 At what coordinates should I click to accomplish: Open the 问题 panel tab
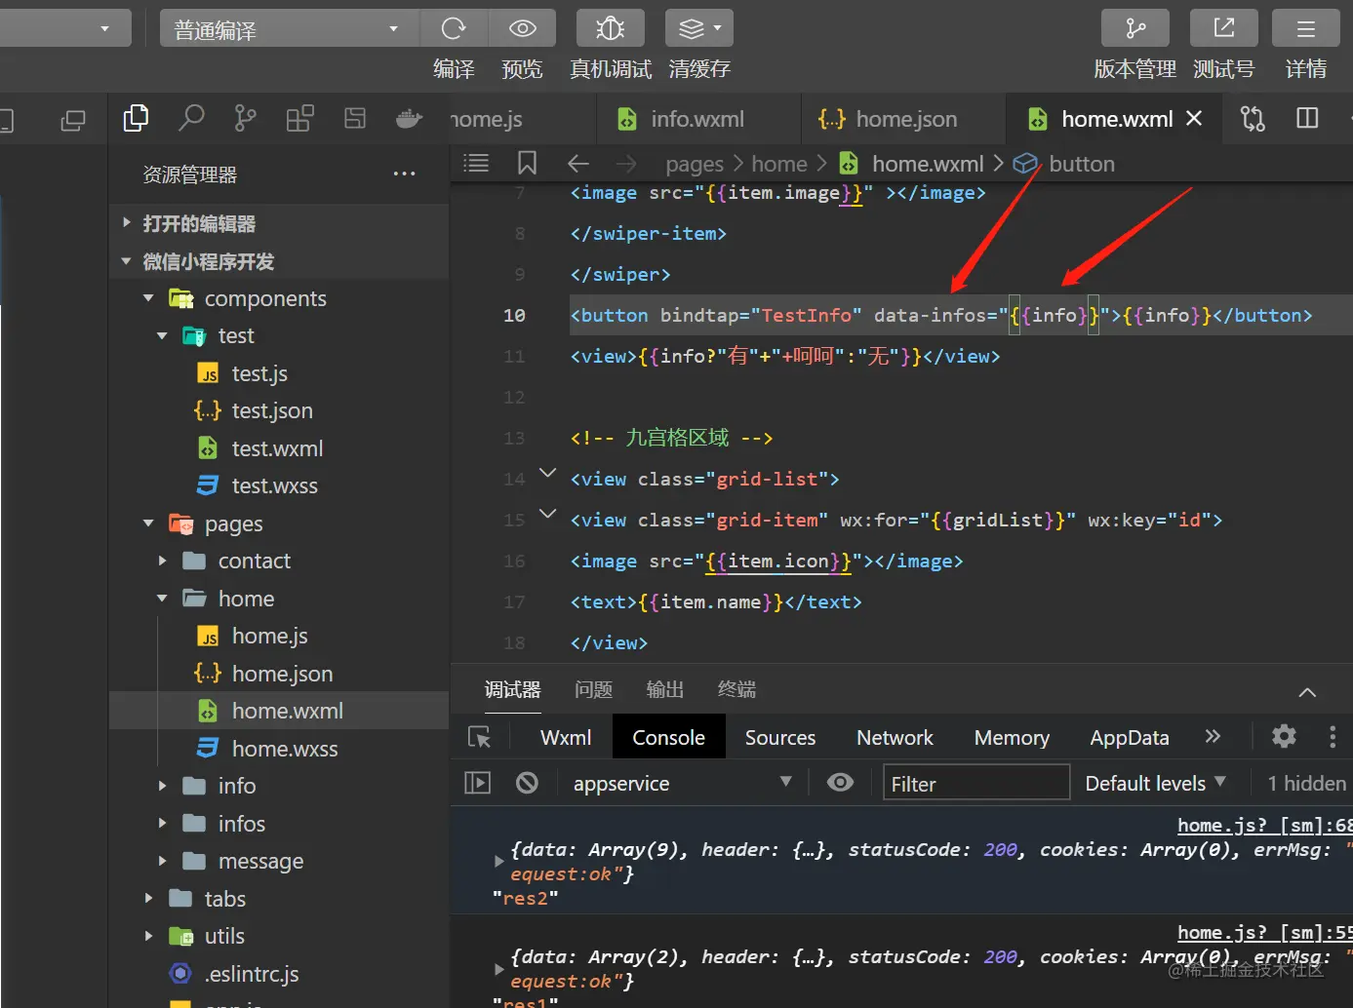(594, 689)
